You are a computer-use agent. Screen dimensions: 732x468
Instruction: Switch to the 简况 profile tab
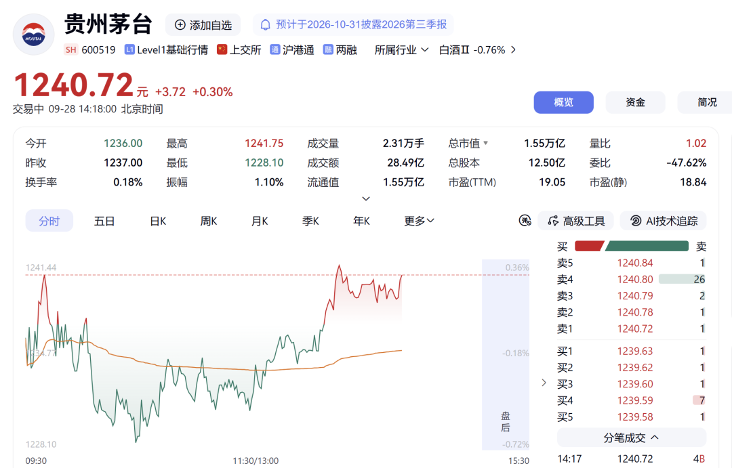tap(706, 102)
